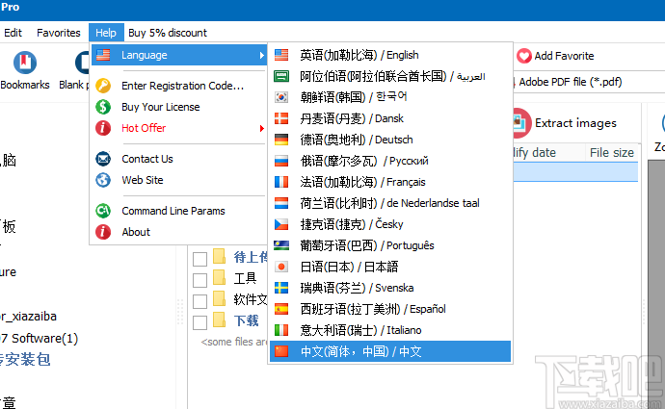Click the Korean flag icon
The image size is (665, 409).
tap(281, 97)
